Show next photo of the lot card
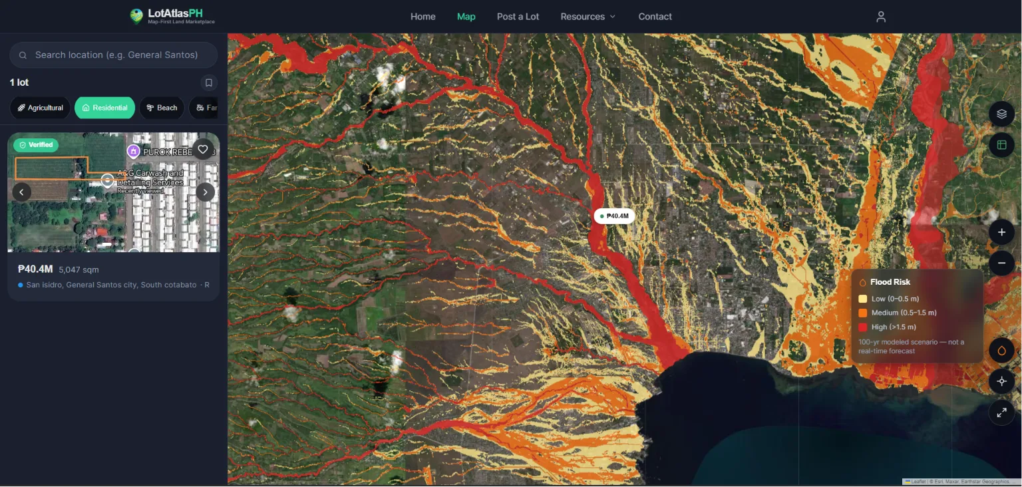Image resolution: width=1022 pixels, height=487 pixels. pyautogui.click(x=206, y=192)
